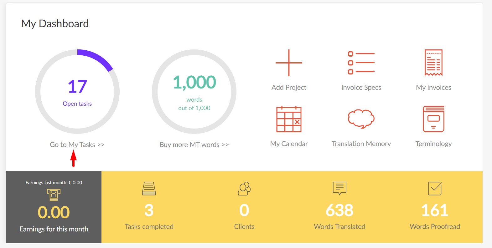
Task: Follow the Go to My Tasks link
Action: click(x=77, y=145)
